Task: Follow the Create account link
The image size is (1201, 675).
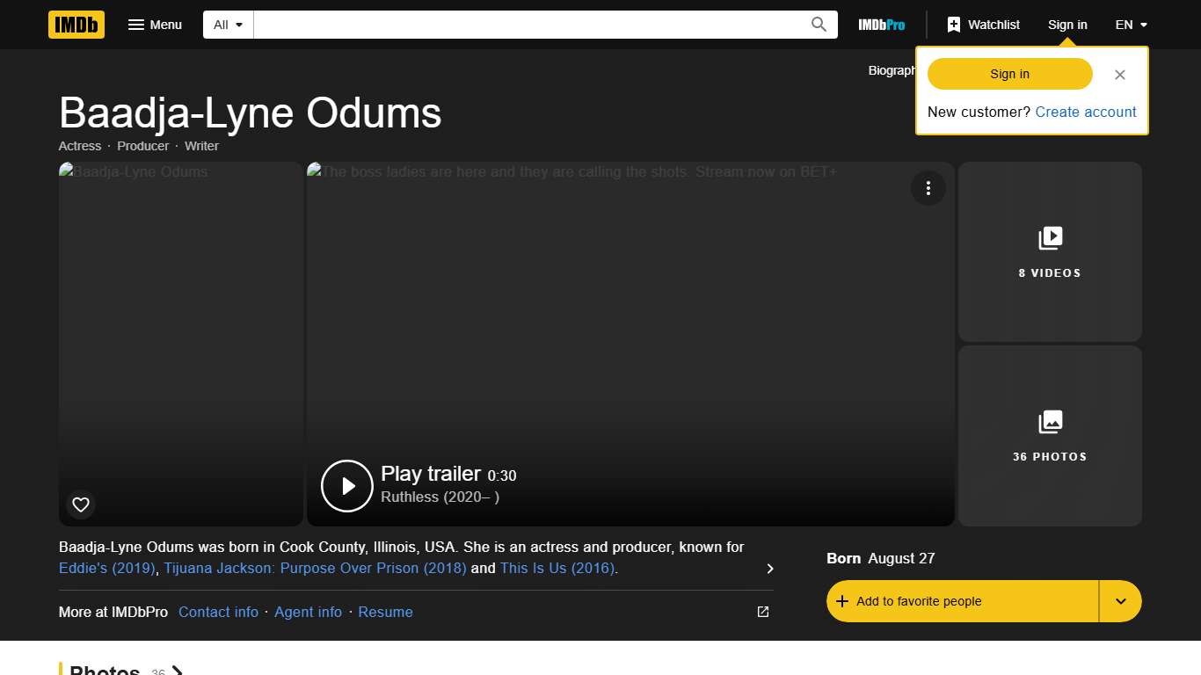Action: (x=1086, y=112)
